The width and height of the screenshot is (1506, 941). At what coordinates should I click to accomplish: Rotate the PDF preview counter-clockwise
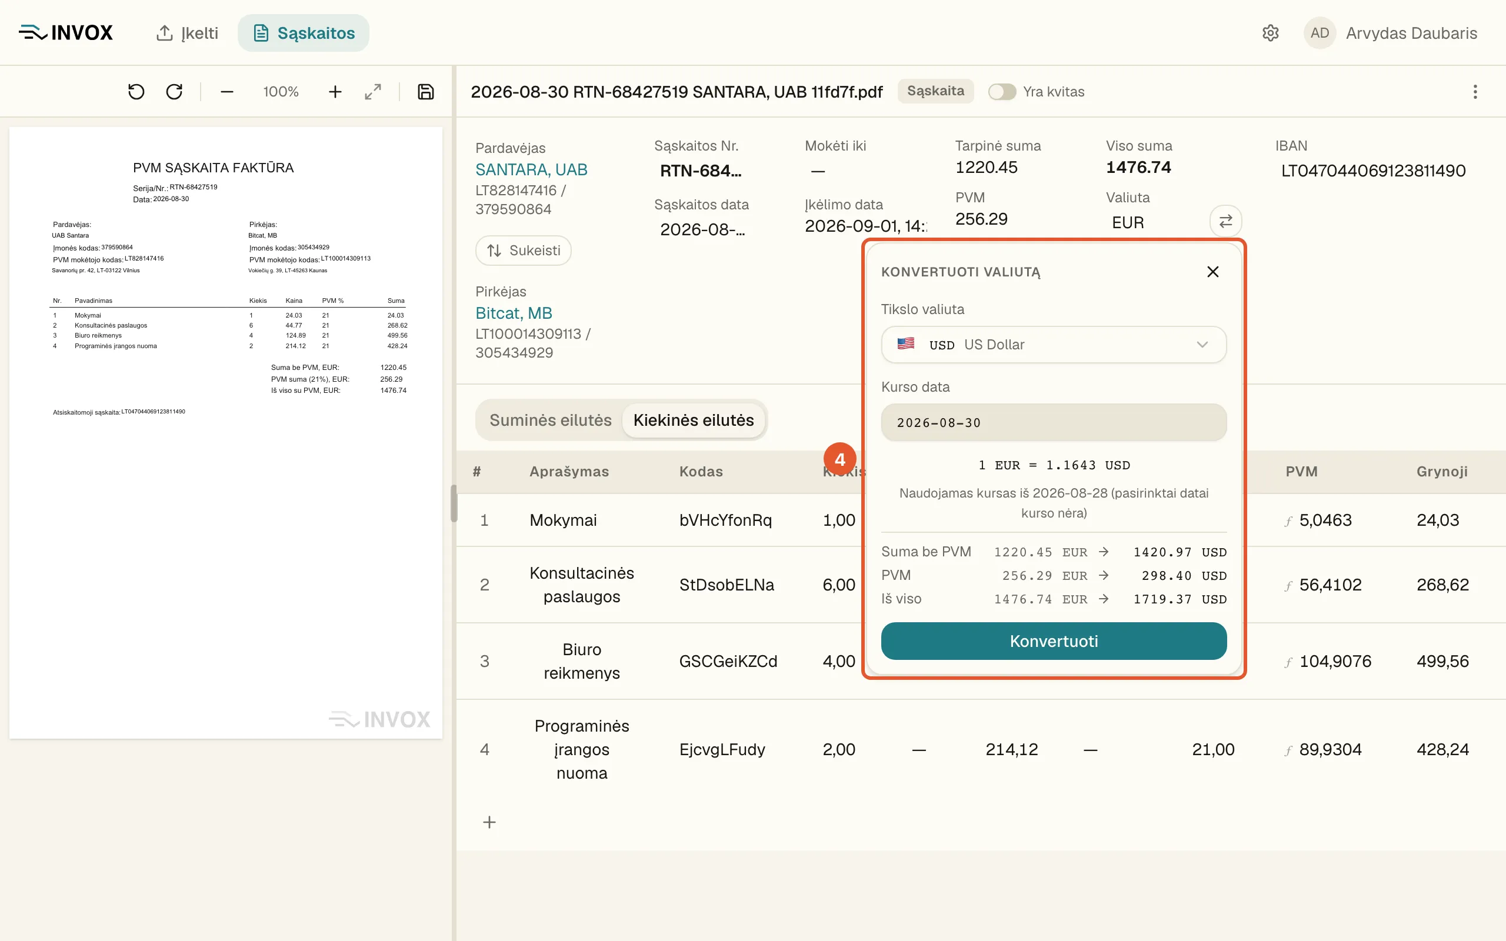pyautogui.click(x=136, y=92)
